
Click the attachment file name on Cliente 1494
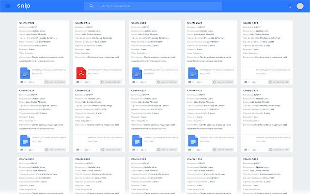[273, 72]
